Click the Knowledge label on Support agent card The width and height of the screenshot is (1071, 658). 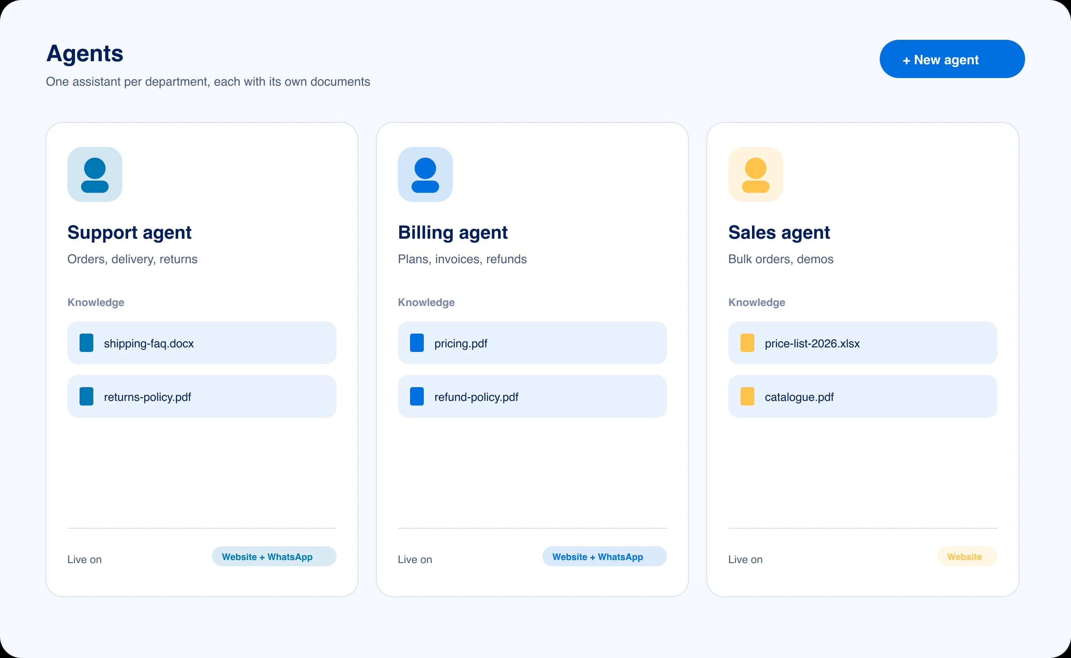tap(96, 302)
